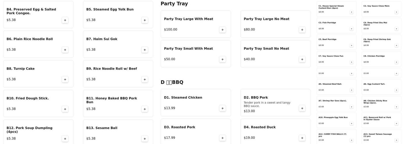Click plus for B5 Steamed Egg Yolk Bun
The width and height of the screenshot is (403, 144).
point(145,20)
